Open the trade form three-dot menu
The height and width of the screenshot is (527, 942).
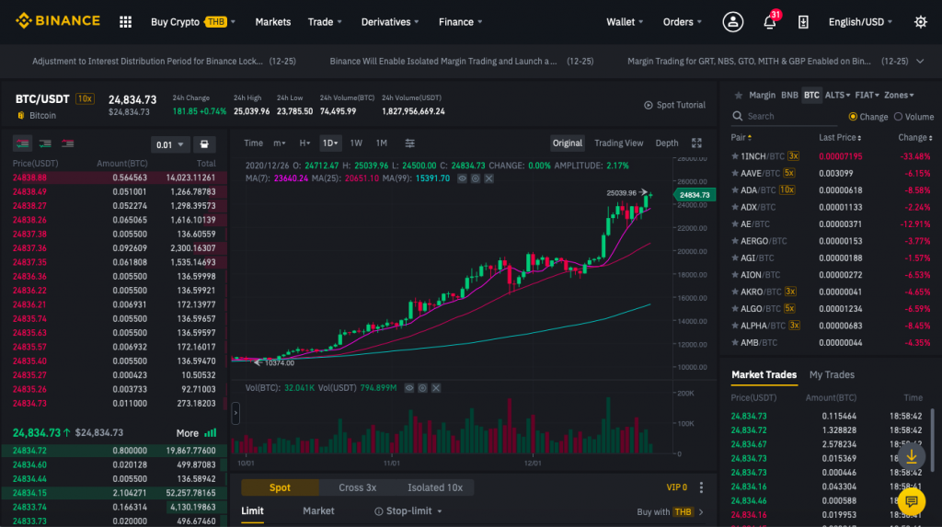pos(701,487)
